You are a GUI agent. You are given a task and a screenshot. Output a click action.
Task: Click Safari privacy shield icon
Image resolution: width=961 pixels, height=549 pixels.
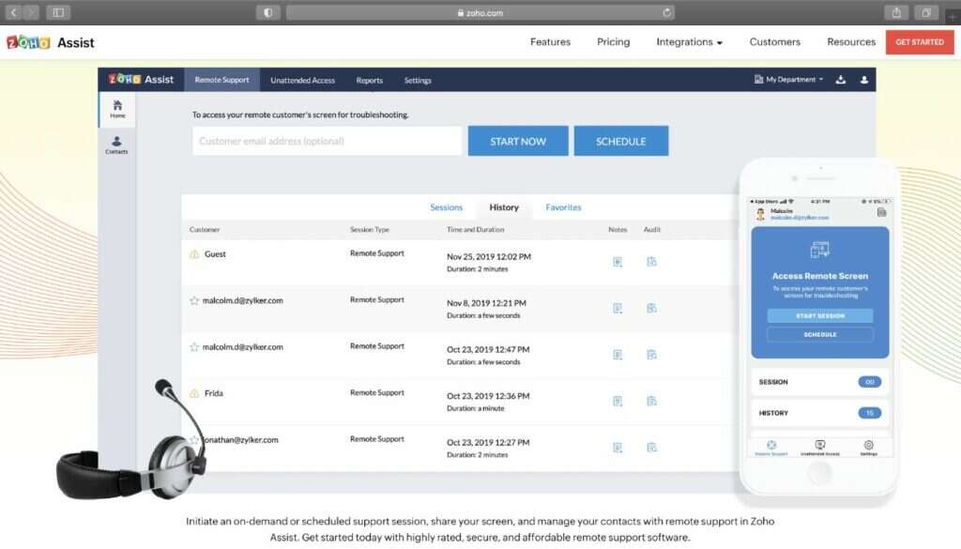coord(268,12)
